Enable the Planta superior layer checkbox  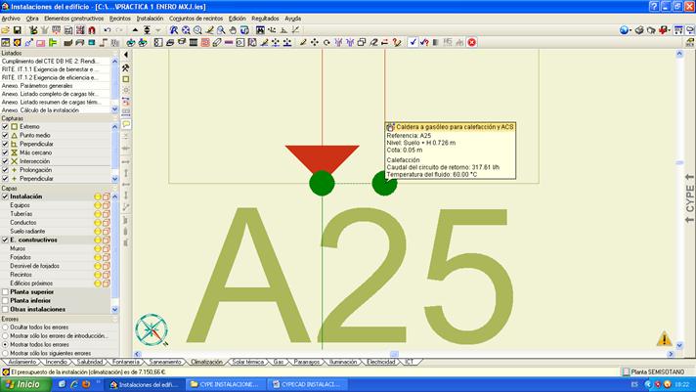5,291
